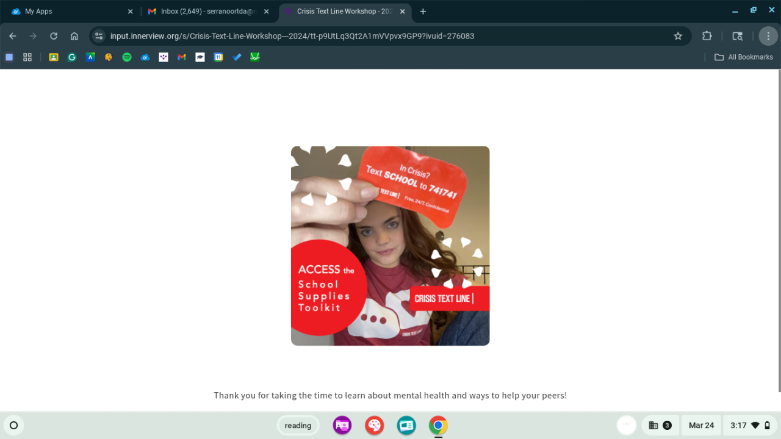The width and height of the screenshot is (781, 439).
Task: Open the Gmail bookmark icon
Action: tap(182, 57)
